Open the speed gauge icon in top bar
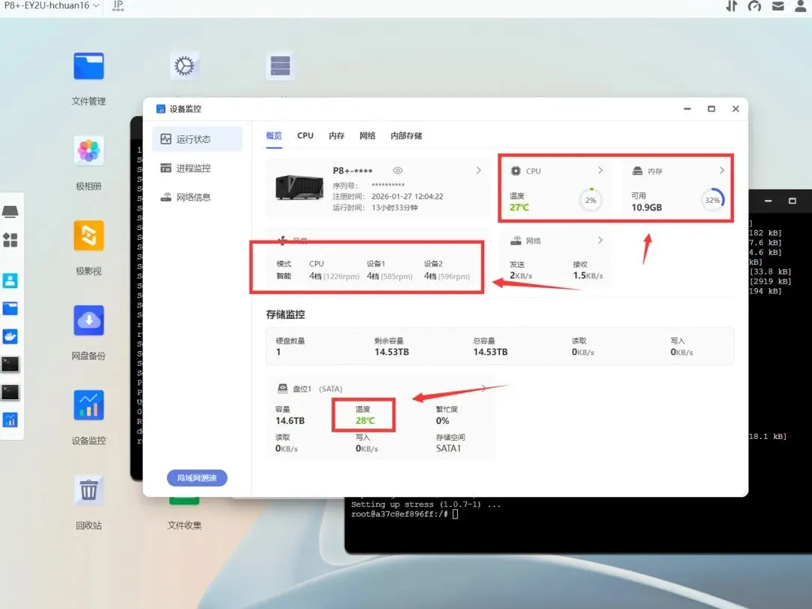 755,6
